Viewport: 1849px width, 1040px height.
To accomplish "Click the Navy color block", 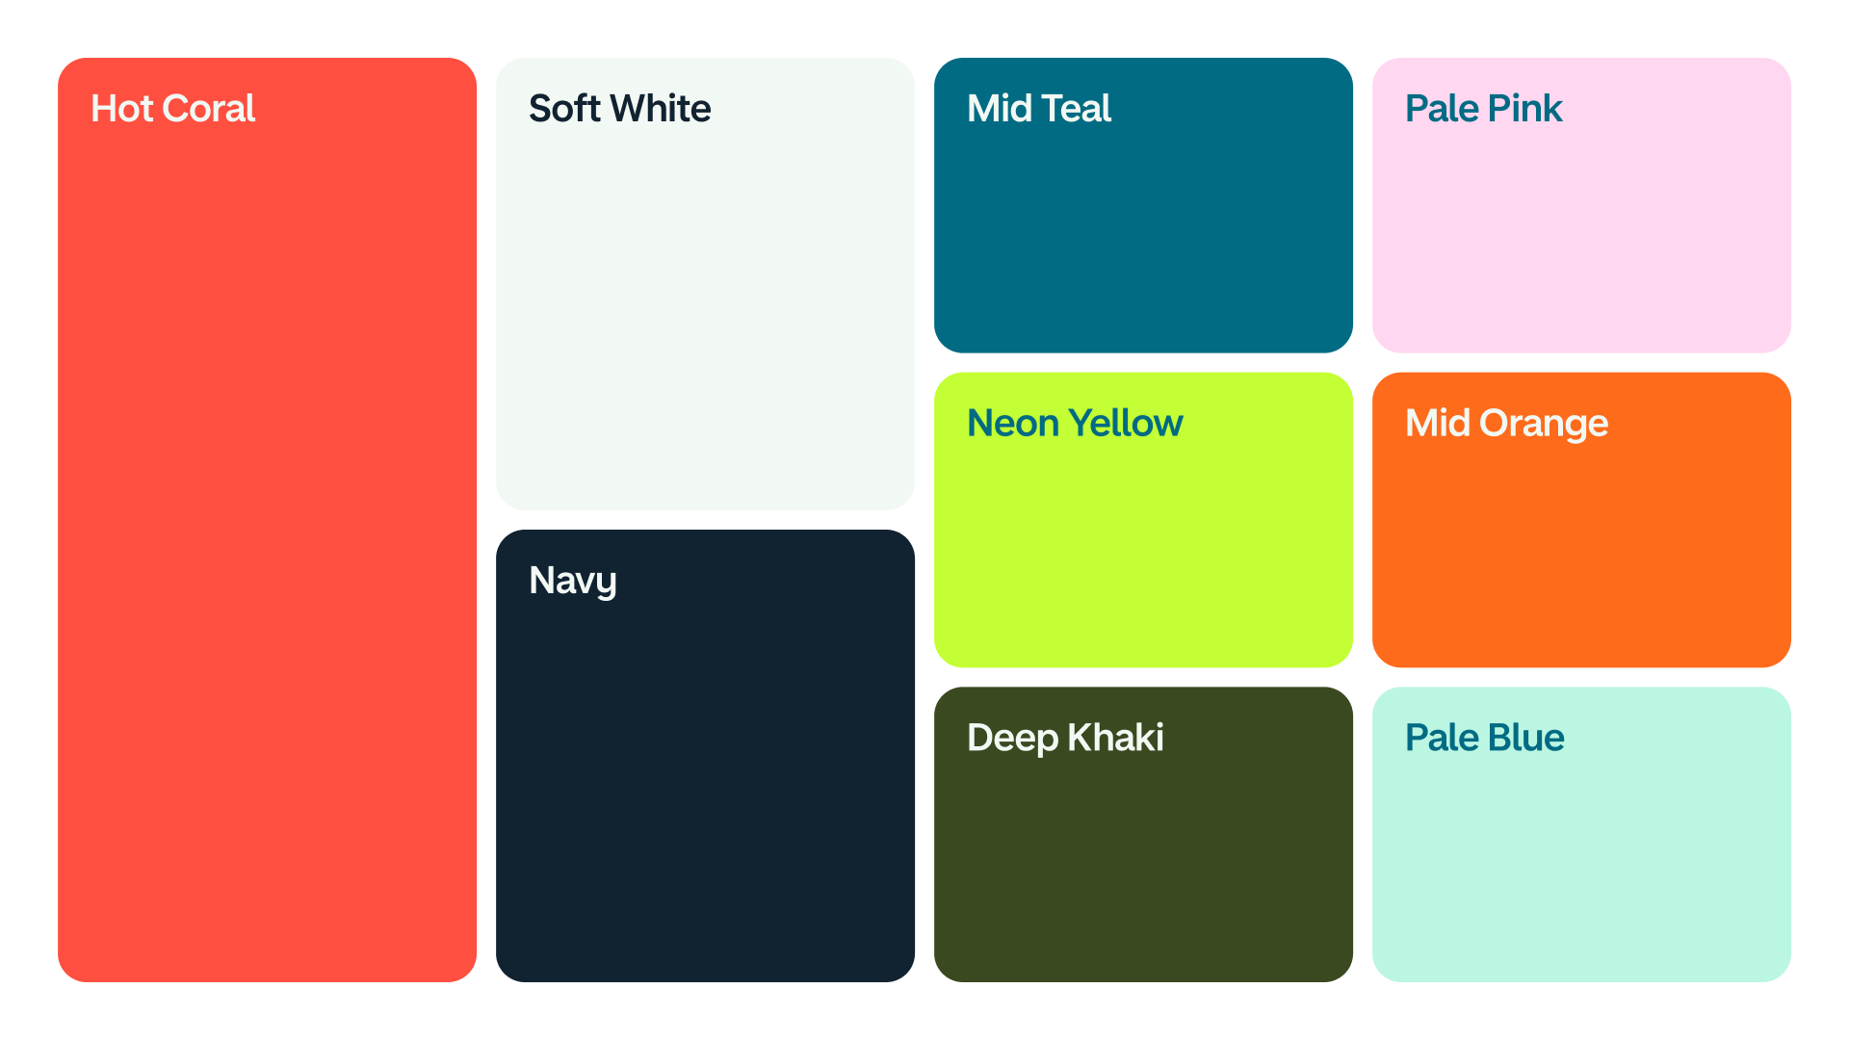I will coord(705,756).
